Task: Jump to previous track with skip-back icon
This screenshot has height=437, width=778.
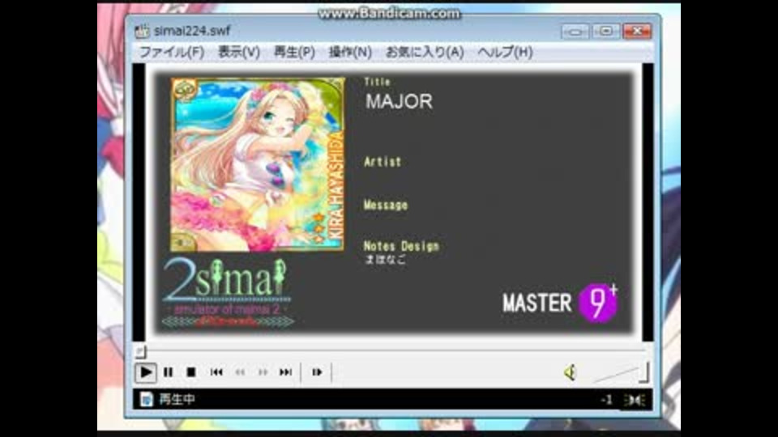Action: (x=216, y=372)
